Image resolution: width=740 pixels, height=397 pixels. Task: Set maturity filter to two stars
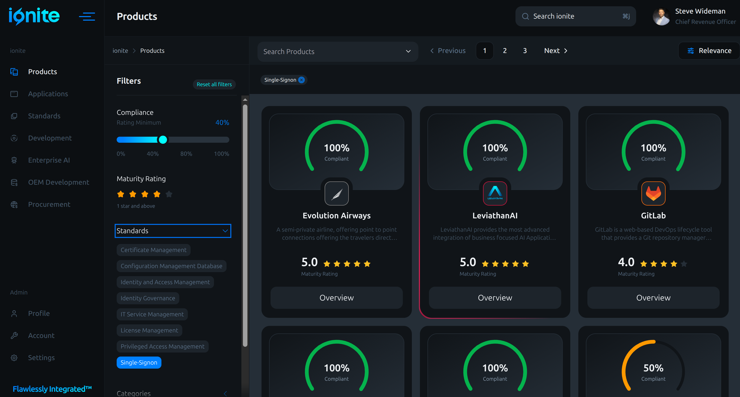pyautogui.click(x=133, y=194)
